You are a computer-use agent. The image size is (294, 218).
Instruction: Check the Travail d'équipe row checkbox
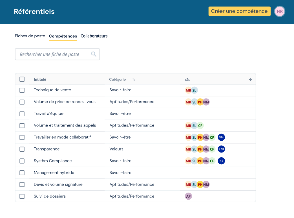(x=22, y=114)
